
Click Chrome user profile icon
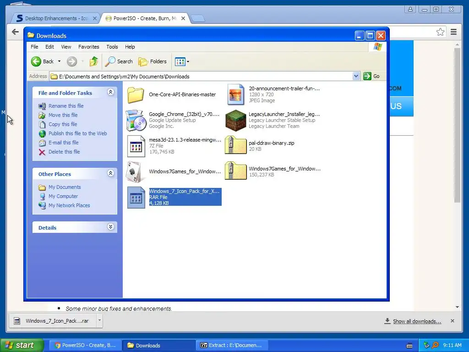410,9
